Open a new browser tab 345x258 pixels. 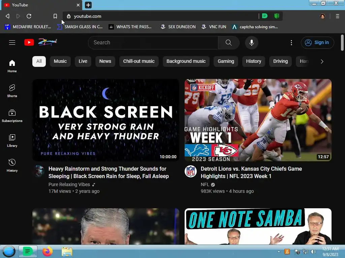[88, 5]
